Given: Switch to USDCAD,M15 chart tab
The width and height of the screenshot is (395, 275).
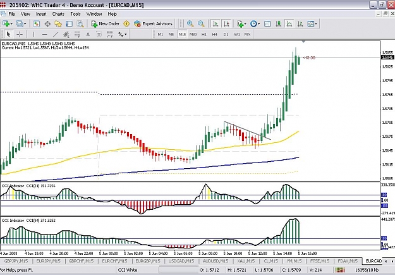Looking at the screenshot, I should tap(181, 261).
